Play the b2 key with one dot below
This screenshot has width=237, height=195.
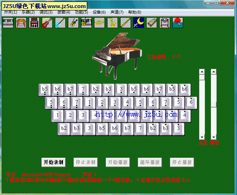tap(96, 90)
